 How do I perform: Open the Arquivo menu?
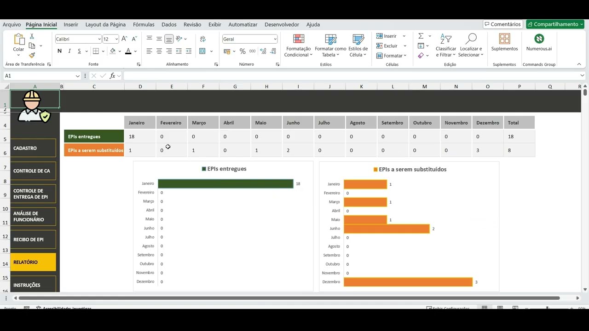[12, 24]
